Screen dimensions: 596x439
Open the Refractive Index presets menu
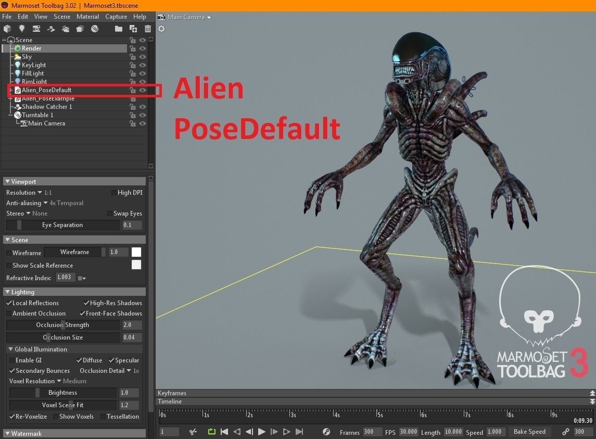pos(82,278)
